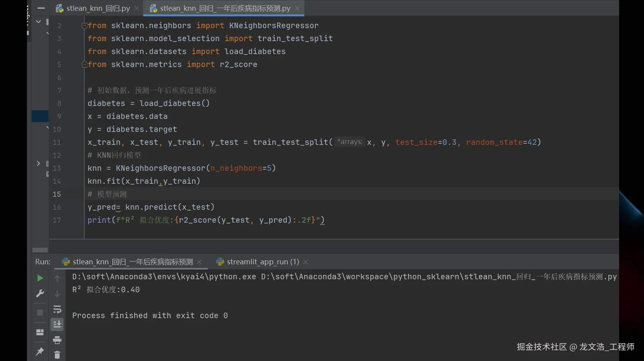Click gutter line number 17

(57, 220)
